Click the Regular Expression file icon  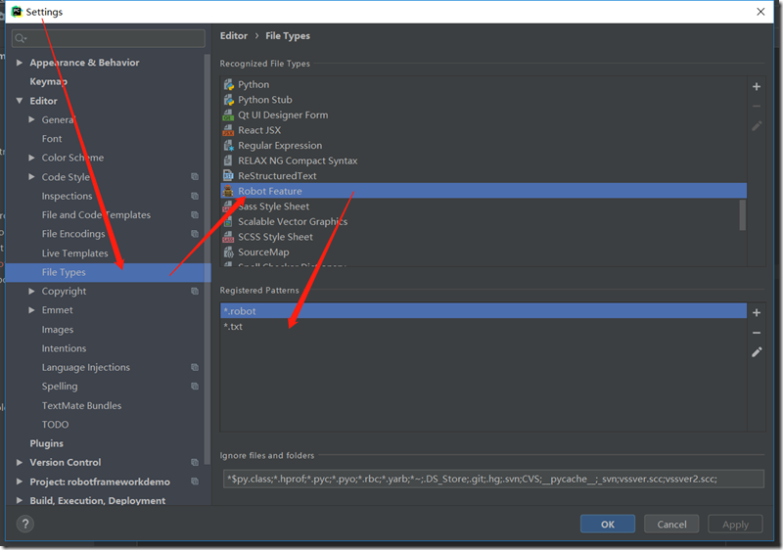click(228, 146)
